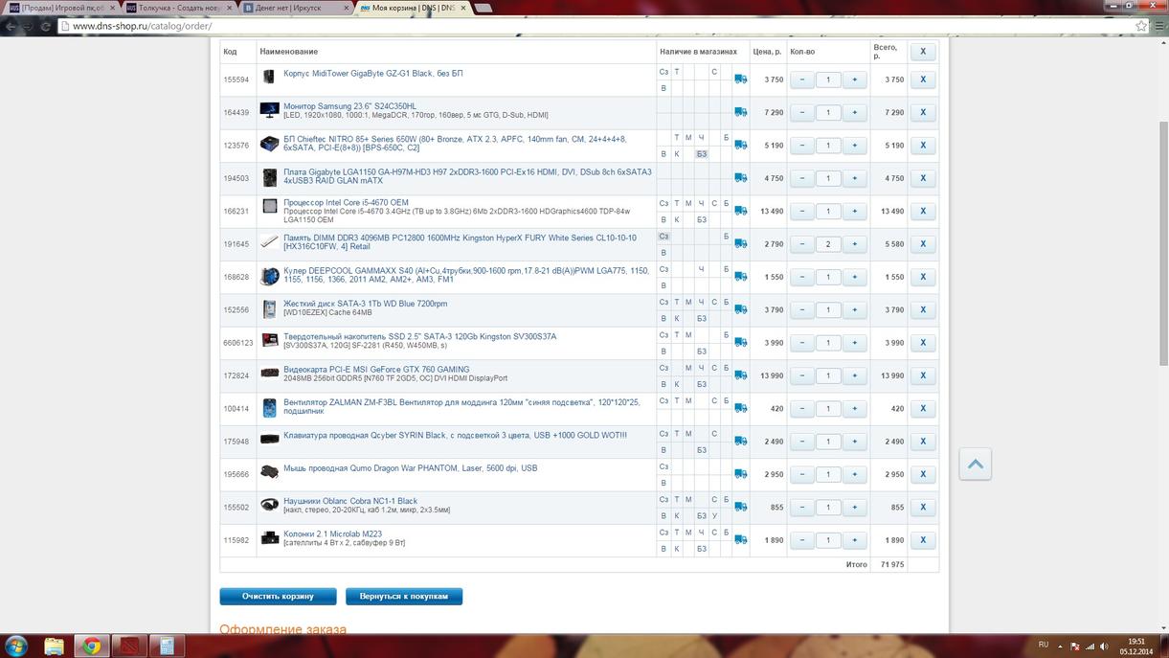Bookmark page with star icon in address bar
Screen dimensions: 1169x658
tap(1141, 26)
